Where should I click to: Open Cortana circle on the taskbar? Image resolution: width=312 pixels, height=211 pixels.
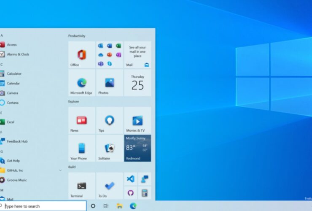point(93,206)
